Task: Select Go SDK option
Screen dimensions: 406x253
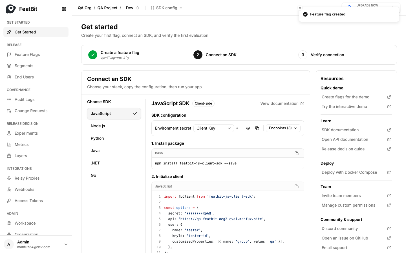Action: (x=114, y=175)
